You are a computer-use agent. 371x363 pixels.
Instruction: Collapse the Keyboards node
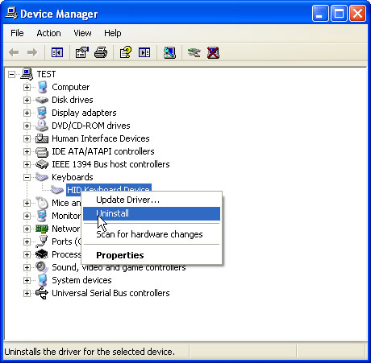pyautogui.click(x=27, y=177)
